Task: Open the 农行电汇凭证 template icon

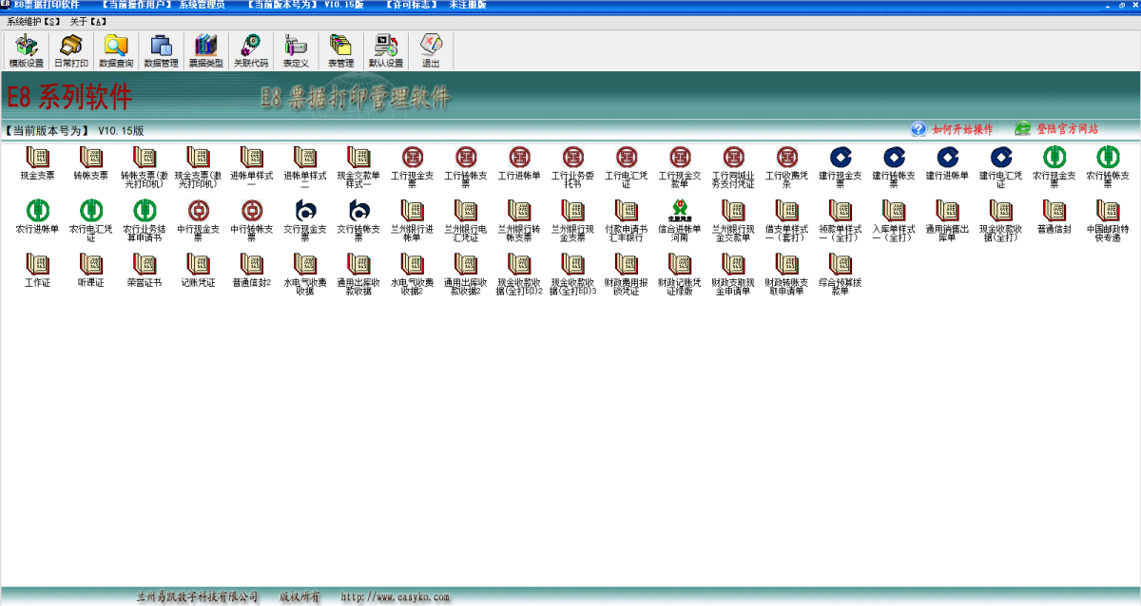Action: (91, 211)
